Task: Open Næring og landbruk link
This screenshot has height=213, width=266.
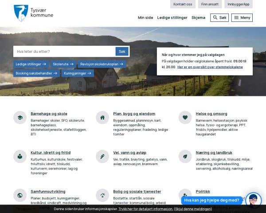Action: [x=214, y=153]
